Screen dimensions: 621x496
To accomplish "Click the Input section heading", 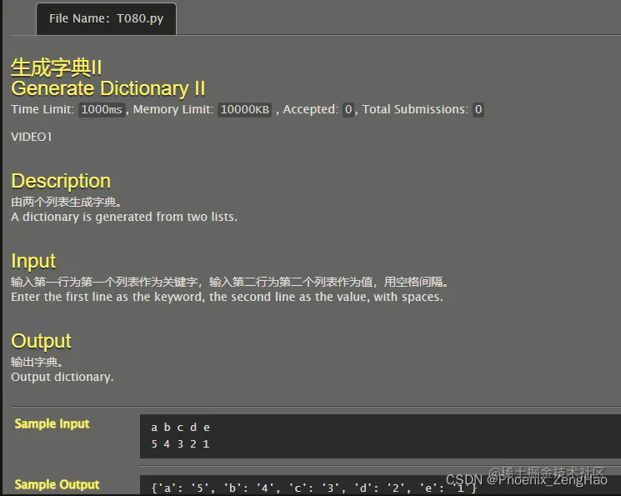I will coord(33,261).
